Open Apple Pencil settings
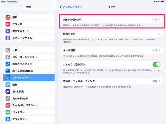Viewport: 166px width, 124px height. [x=29, y=99]
